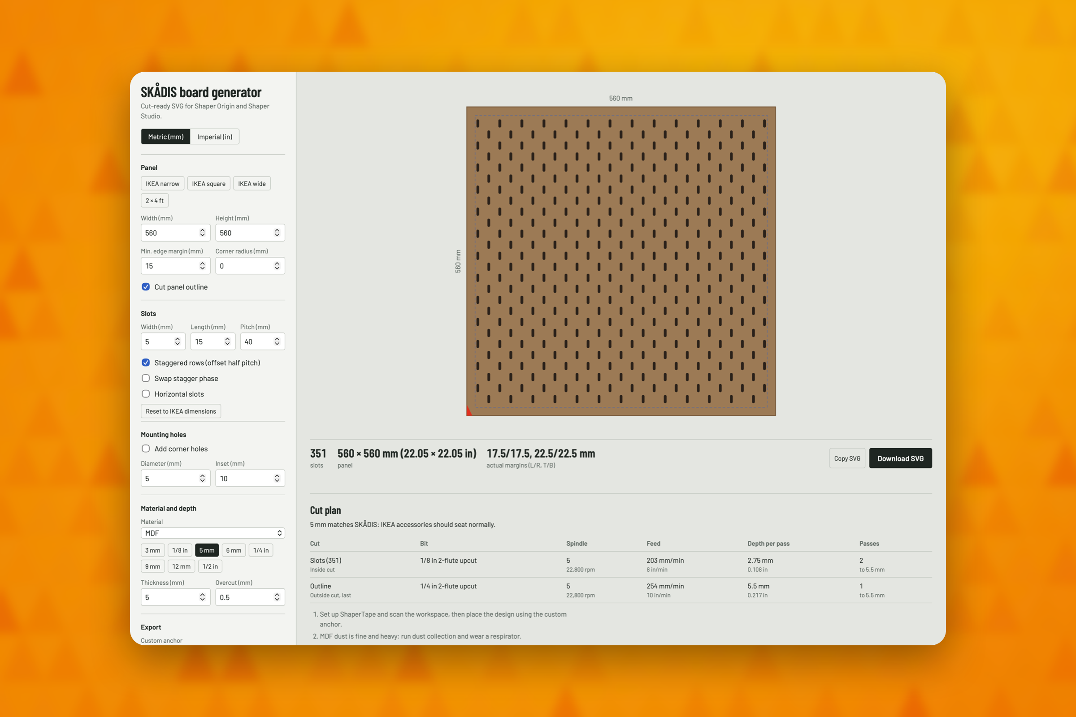Click the '560 × 560 mm (22.05 × 22.05 in)' panel size
This screenshot has width=1076, height=717.
point(407,454)
